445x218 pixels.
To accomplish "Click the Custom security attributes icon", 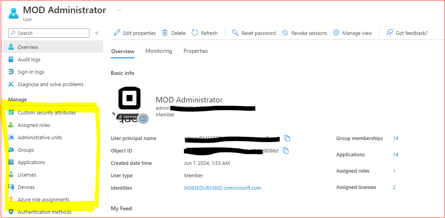I will pyautogui.click(x=11, y=112).
